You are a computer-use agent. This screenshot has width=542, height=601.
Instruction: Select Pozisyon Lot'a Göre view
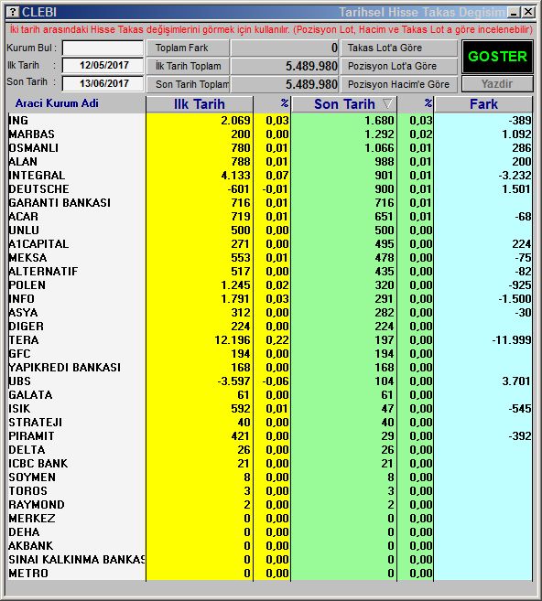click(x=399, y=66)
